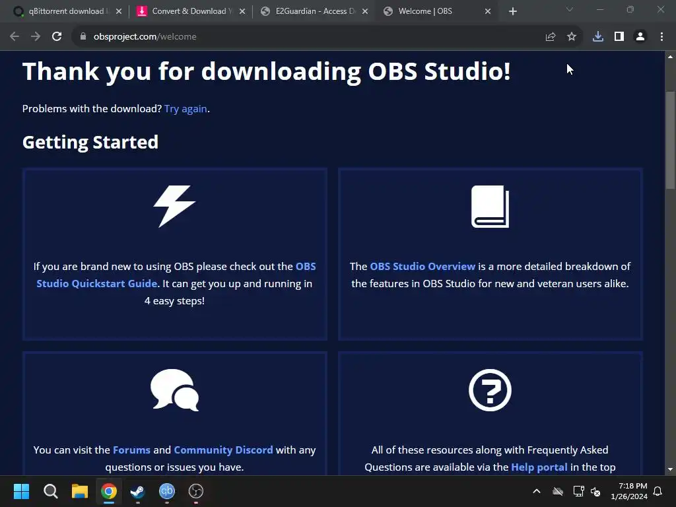Screen dimensions: 676x507
Task: Open the tab search dropdown chevron
Action: 570,9
